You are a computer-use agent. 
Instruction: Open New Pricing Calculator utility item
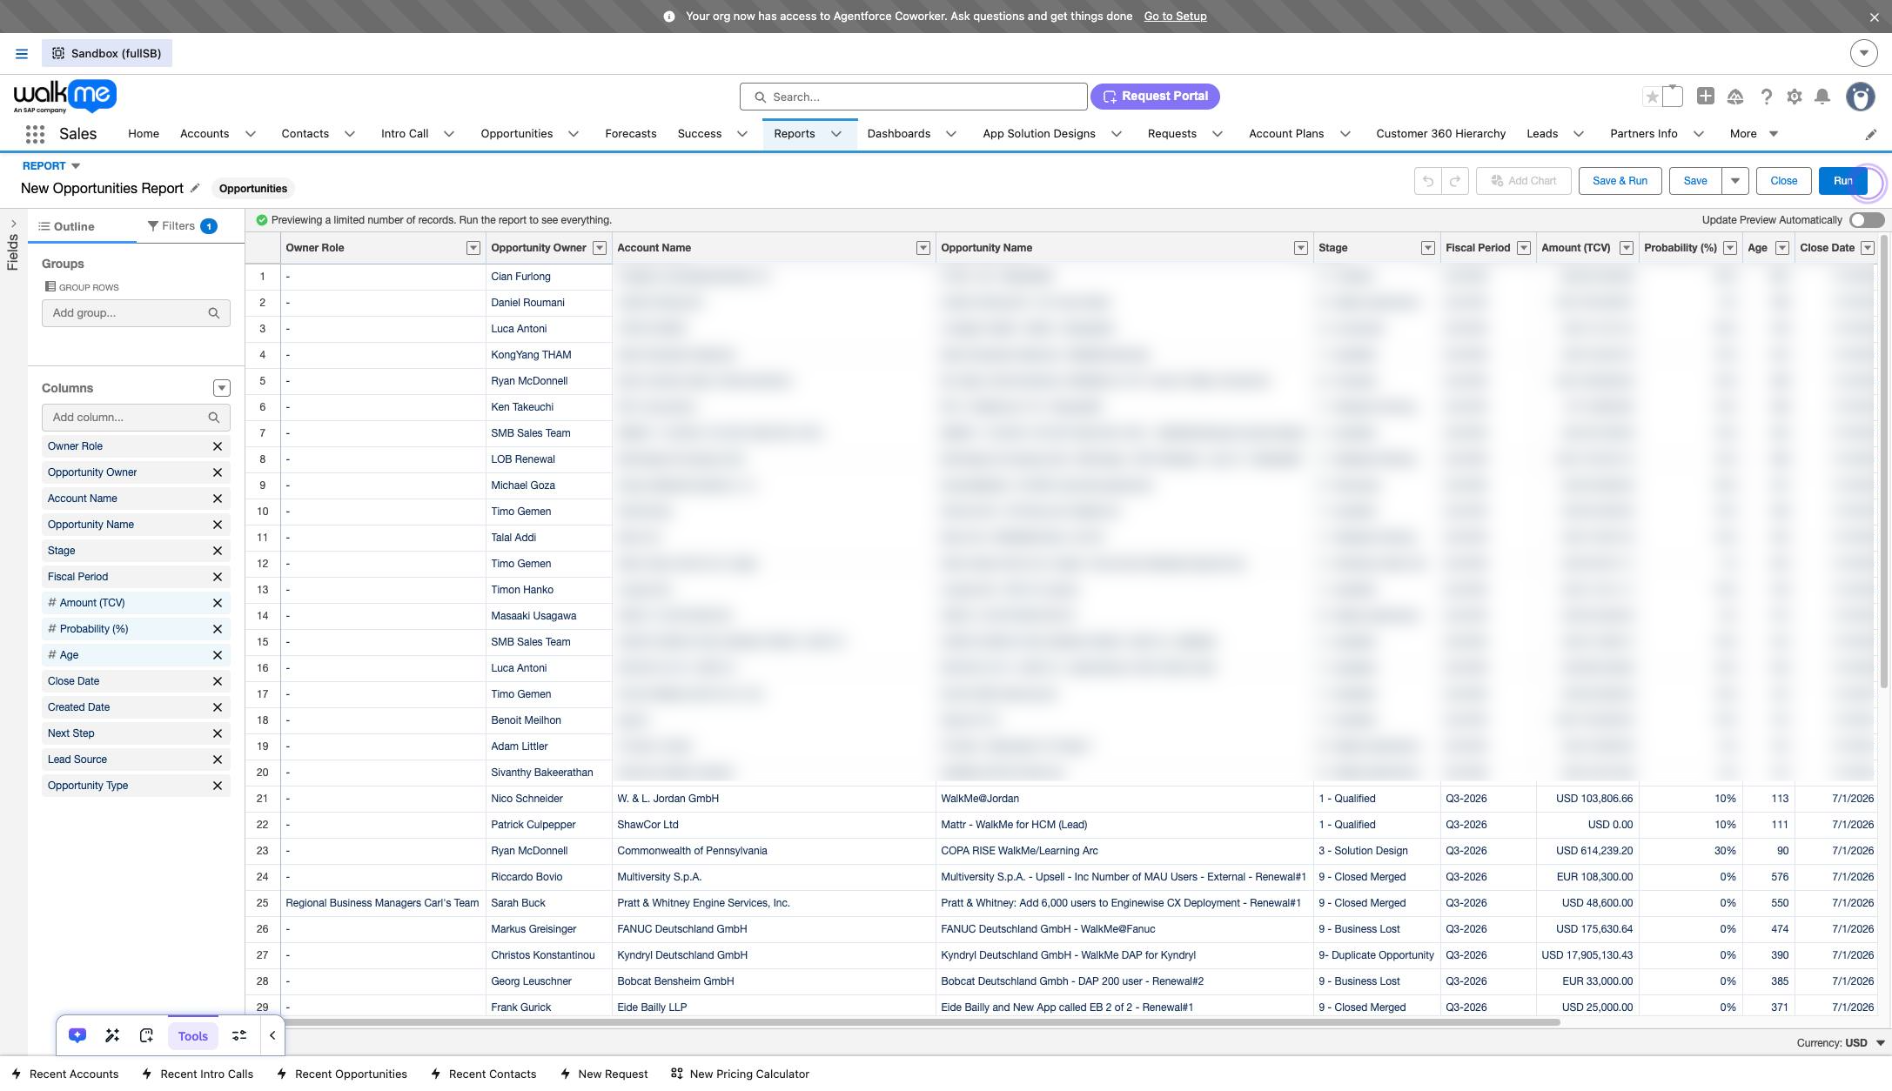(x=740, y=1074)
